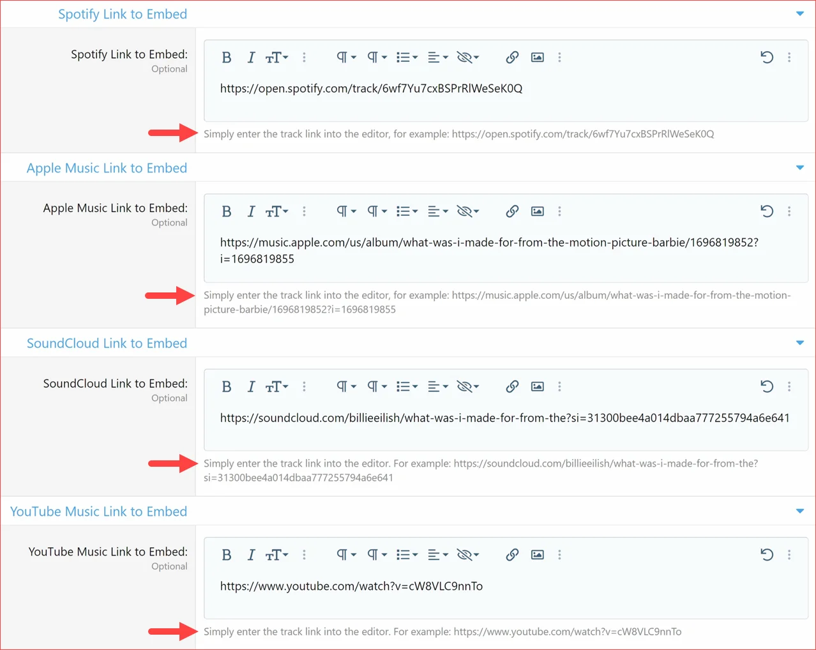
Task: Open more options beside Apple Music undo icon
Action: click(789, 211)
